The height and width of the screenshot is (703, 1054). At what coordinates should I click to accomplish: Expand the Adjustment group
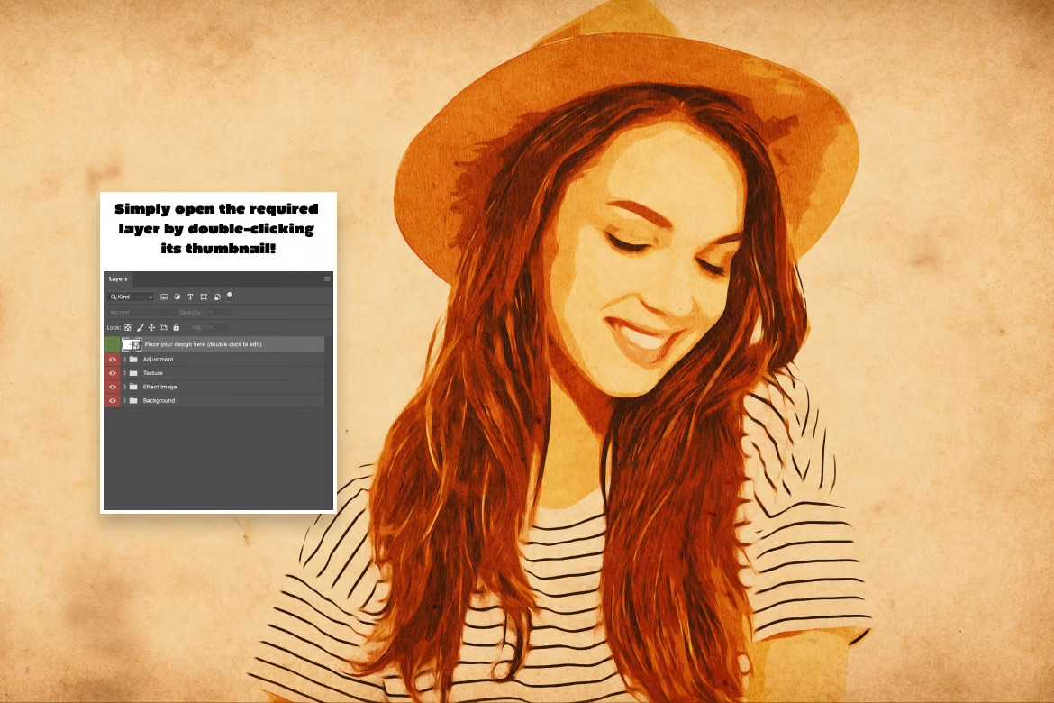pos(125,360)
